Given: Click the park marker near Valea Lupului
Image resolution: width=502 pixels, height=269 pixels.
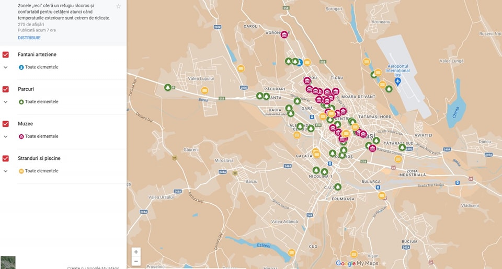Looking at the screenshot, I should coord(168,88).
